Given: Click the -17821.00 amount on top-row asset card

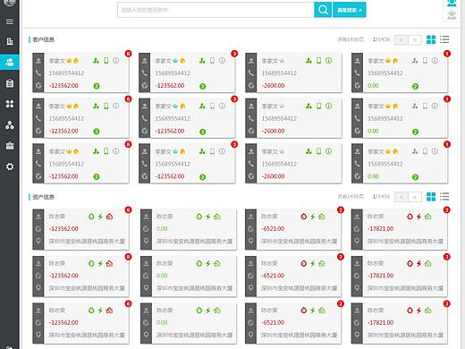Looking at the screenshot, I should coord(380,229).
